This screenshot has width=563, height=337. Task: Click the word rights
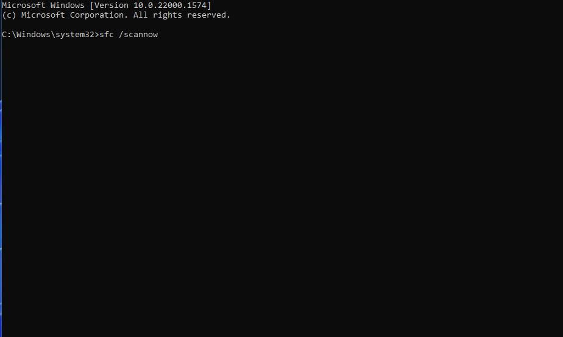point(168,15)
